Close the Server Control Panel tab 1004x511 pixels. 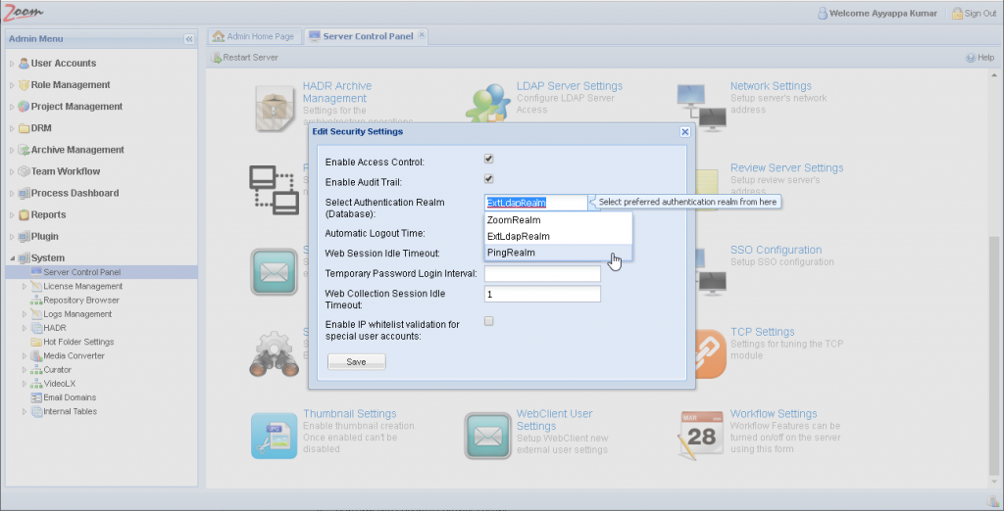(x=422, y=35)
